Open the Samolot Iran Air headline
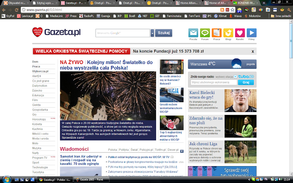Viewport: 293px width, 183px height. pos(81,160)
